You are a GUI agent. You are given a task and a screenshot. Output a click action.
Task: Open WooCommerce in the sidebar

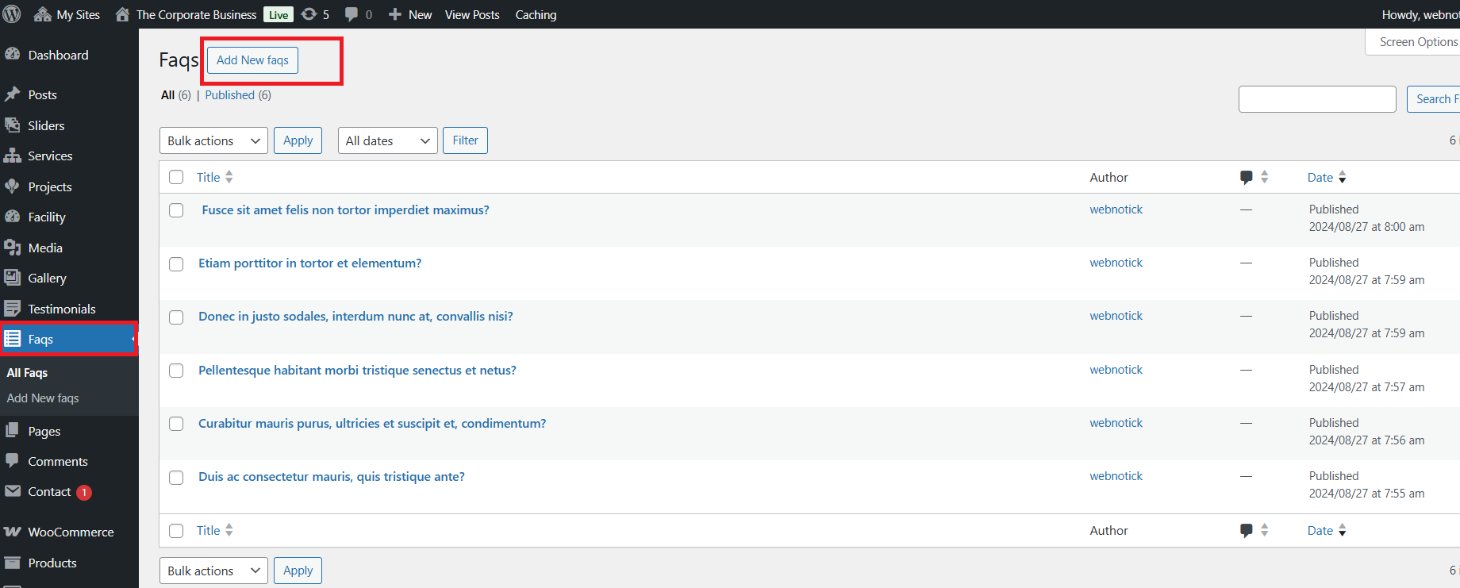(71, 532)
